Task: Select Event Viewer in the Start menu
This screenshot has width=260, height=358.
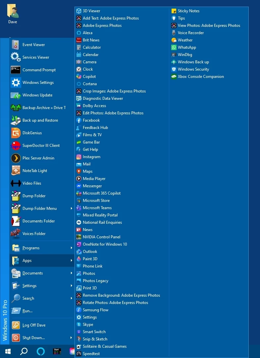Action: (x=42, y=45)
